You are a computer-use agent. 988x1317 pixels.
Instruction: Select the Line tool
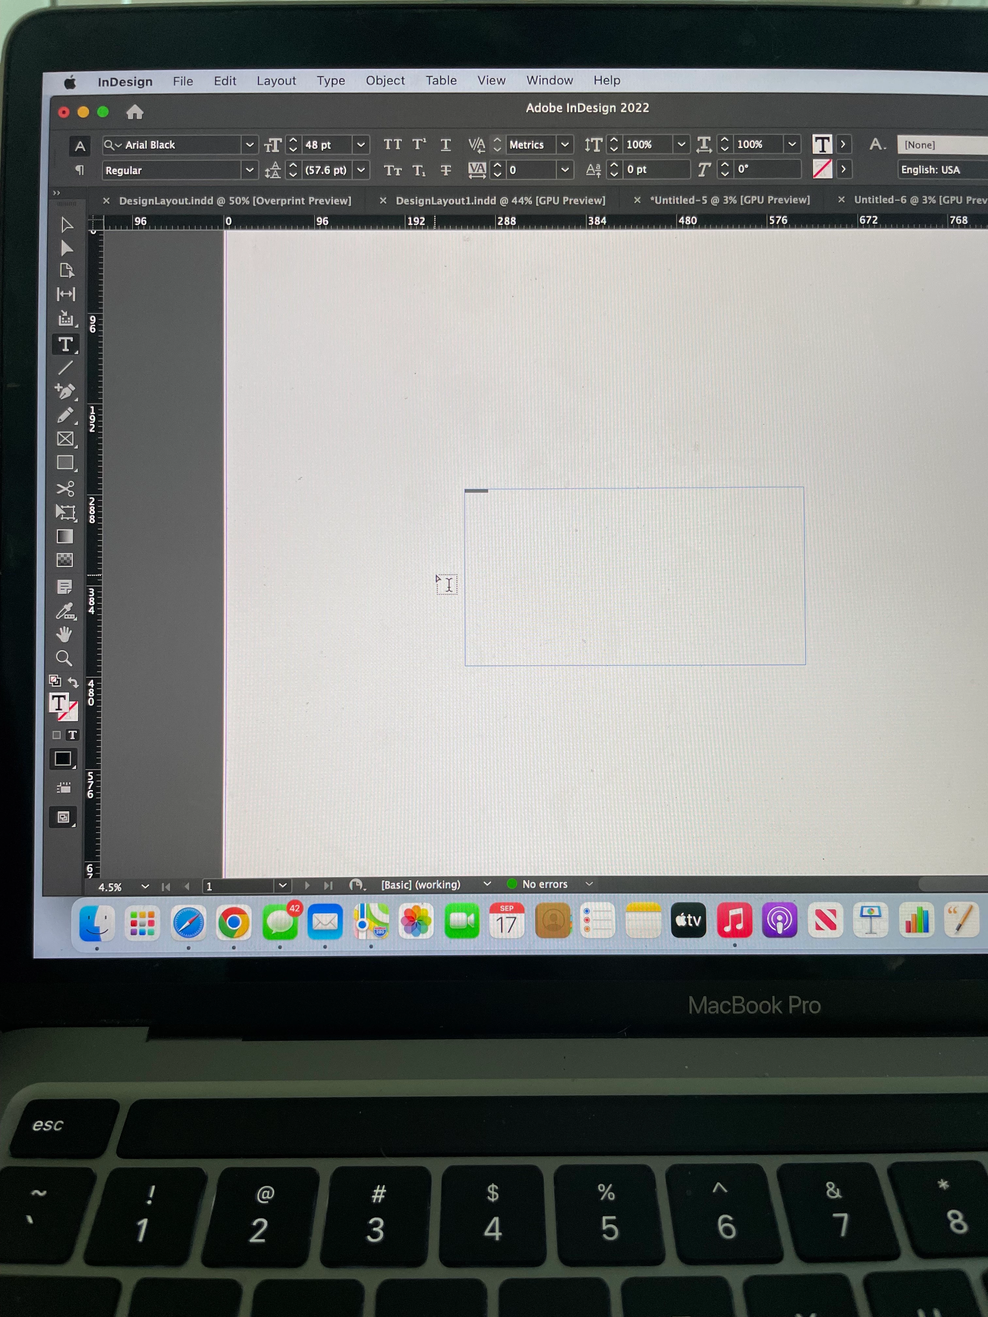click(65, 368)
